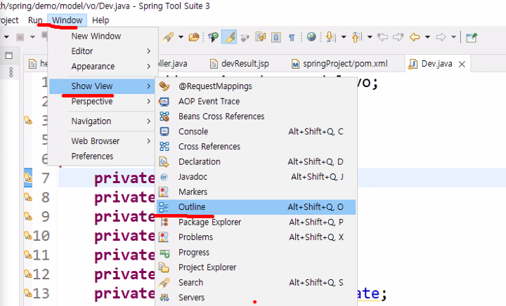506x306 pixels.
Task: Click the AOP Event Trace icon
Action: coord(164,102)
